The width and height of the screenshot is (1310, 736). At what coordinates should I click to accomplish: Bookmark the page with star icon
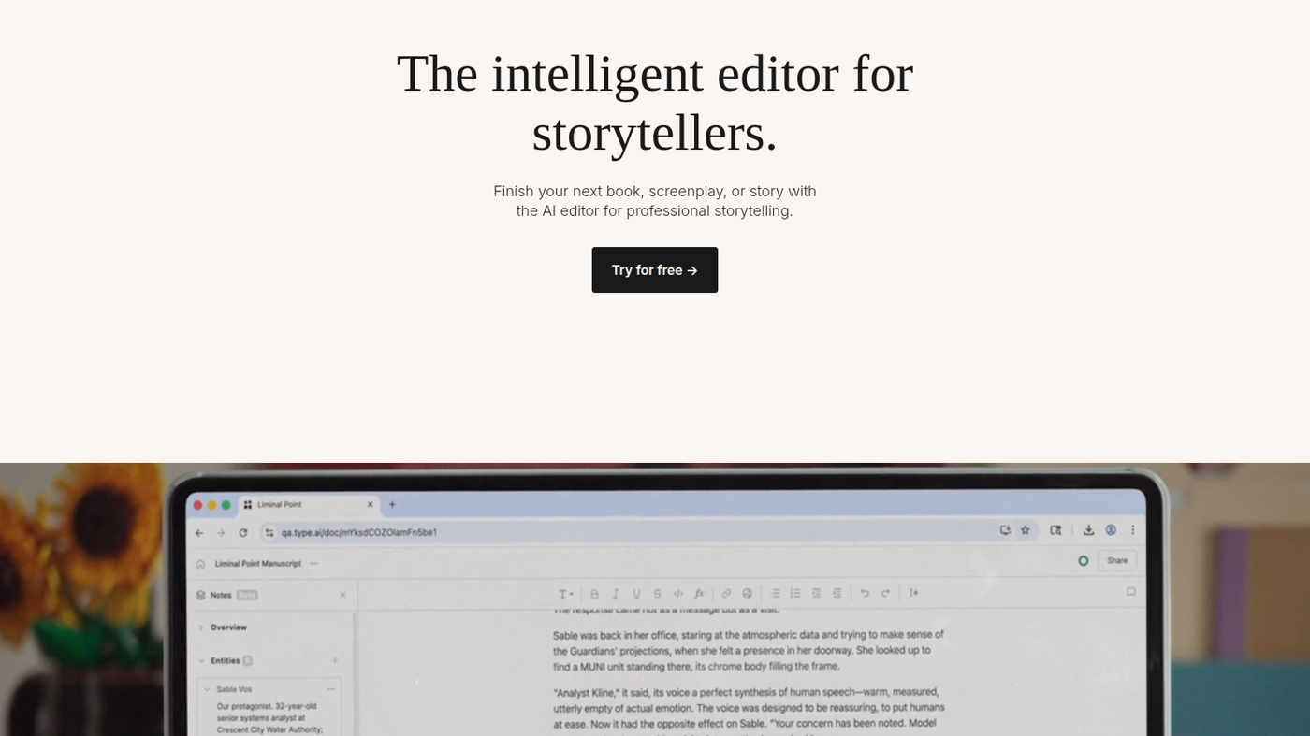(x=1026, y=530)
